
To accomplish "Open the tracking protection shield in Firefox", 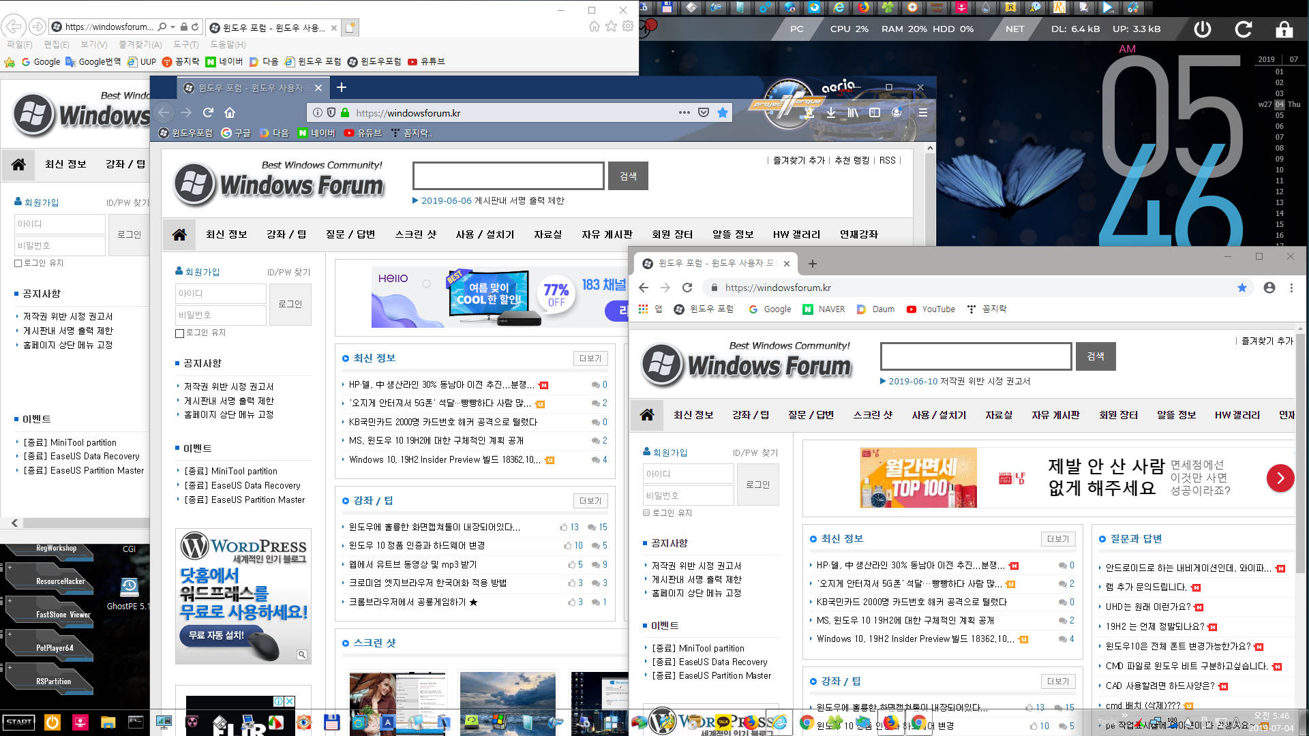I will (x=331, y=112).
